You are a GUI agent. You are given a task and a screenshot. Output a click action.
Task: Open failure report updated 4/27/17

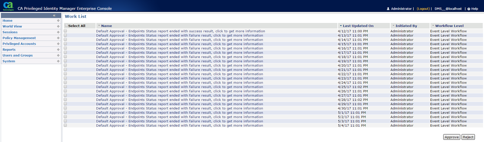[180, 95]
